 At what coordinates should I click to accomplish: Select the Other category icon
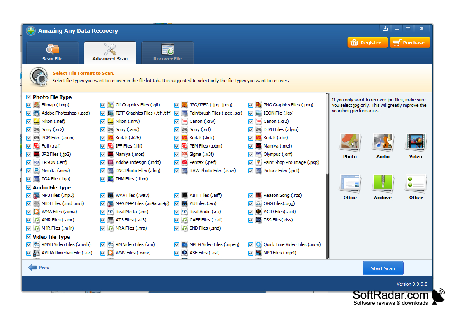point(416,183)
